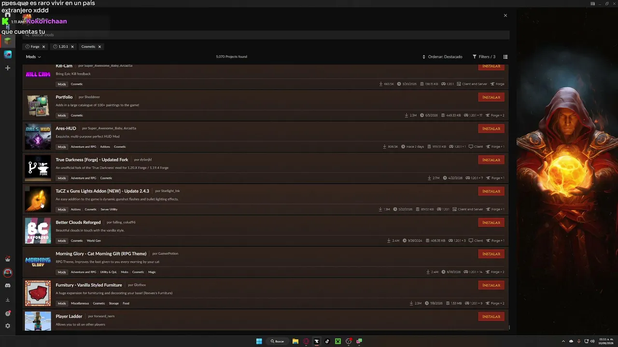Install the Kill-Cam mod
The width and height of the screenshot is (618, 347).
click(x=492, y=67)
